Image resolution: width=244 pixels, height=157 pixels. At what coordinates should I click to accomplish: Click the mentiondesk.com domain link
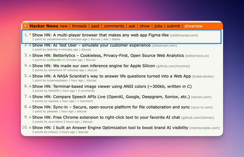coord(205,128)
